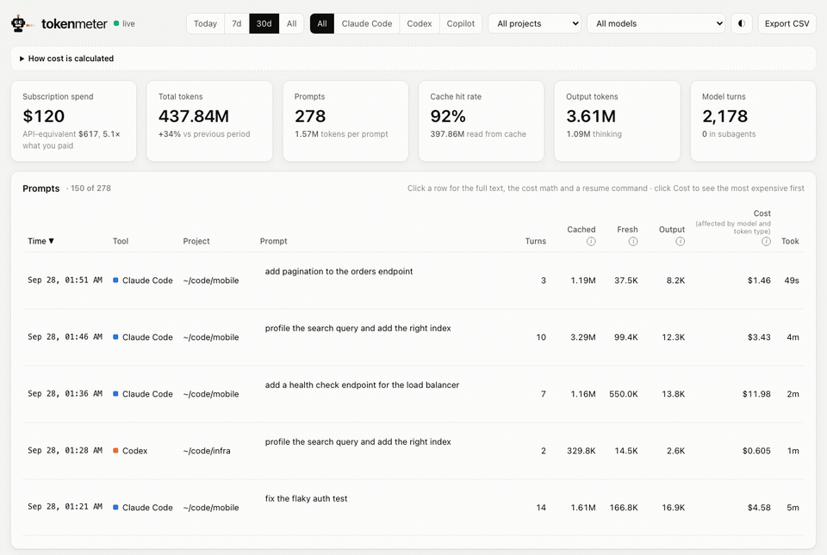
Task: Click timestamp Sep 28, 01:36 AM
Action: click(65, 394)
